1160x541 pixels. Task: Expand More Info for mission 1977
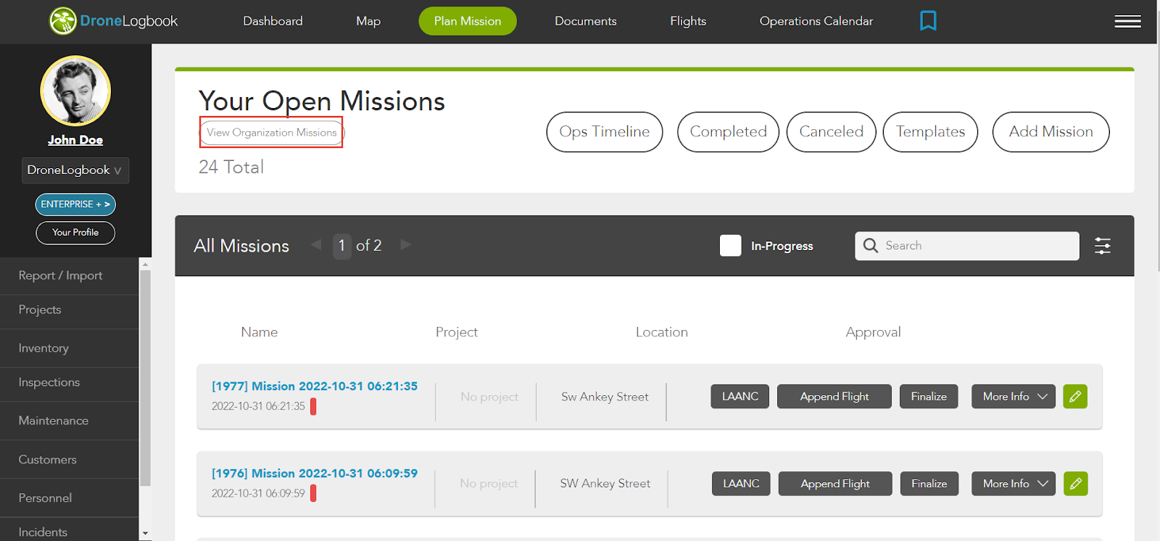point(1014,397)
